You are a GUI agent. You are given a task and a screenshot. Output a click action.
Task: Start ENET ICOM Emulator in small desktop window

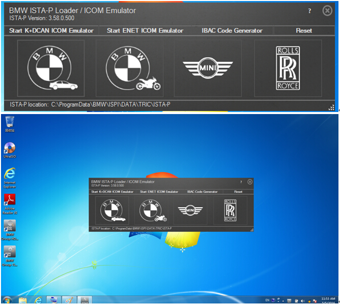[x=159, y=192]
